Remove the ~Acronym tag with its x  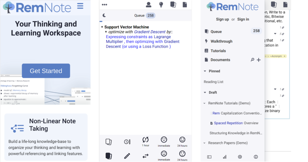click(x=285, y=56)
